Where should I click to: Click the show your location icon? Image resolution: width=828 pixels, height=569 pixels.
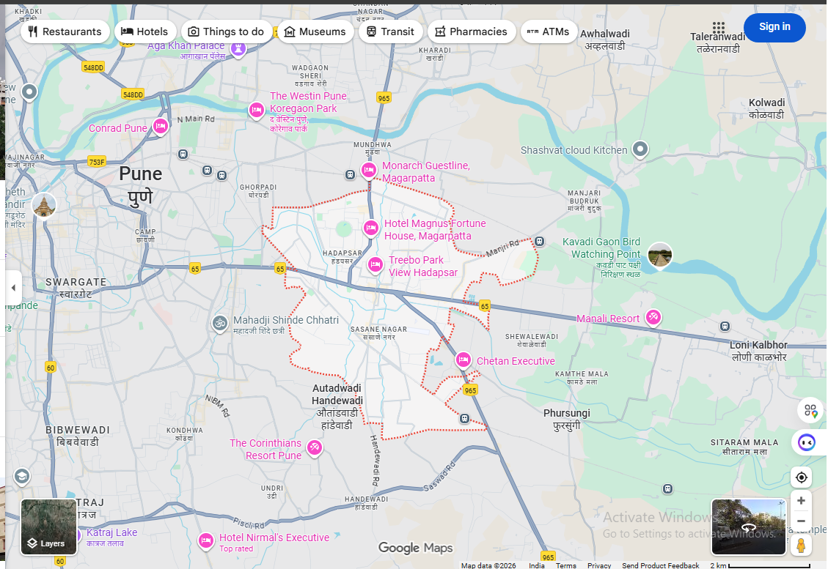point(801,477)
